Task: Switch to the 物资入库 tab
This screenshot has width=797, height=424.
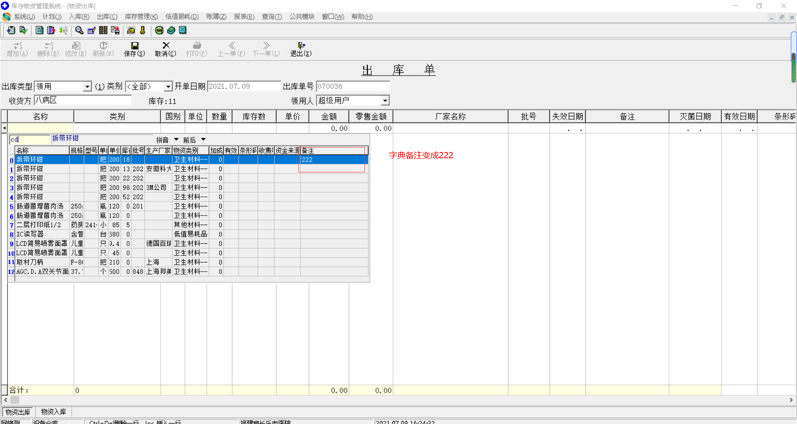Action: click(54, 412)
